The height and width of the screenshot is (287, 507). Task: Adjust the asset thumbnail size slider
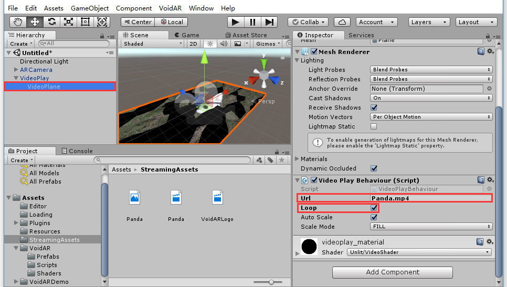pos(271,282)
